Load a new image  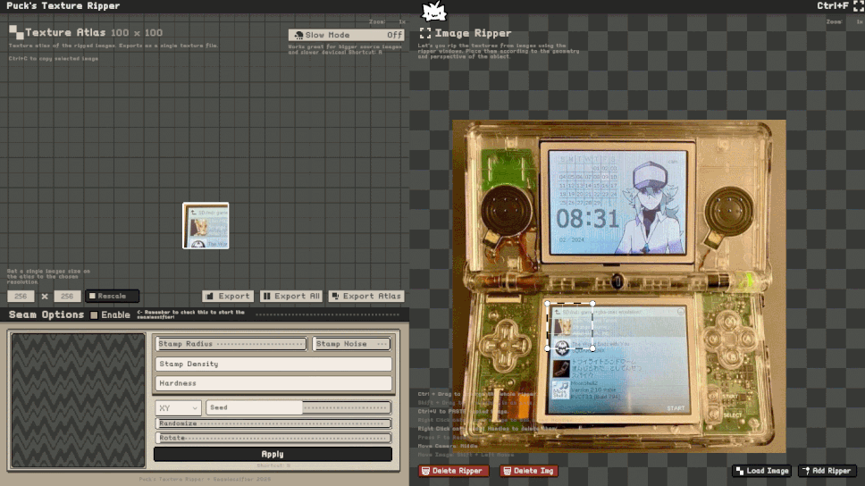click(x=762, y=471)
